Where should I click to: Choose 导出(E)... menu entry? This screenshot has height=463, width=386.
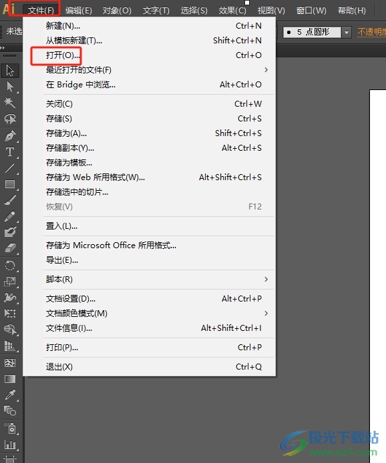(x=149, y=260)
